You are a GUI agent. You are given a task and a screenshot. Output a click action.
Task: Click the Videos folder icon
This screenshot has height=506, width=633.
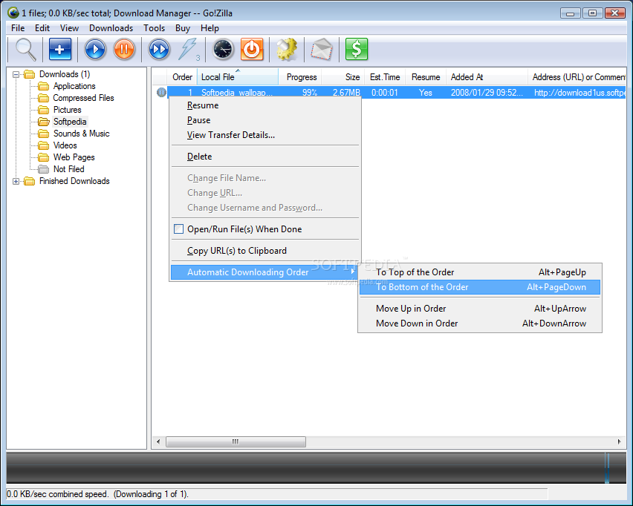(43, 145)
